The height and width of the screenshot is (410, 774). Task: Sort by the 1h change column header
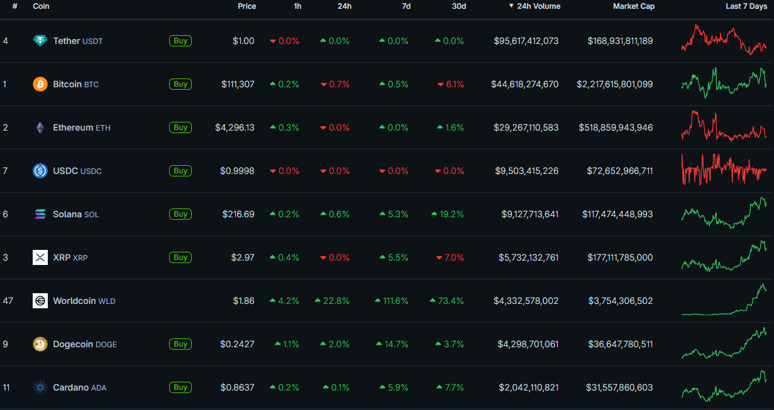tap(297, 6)
